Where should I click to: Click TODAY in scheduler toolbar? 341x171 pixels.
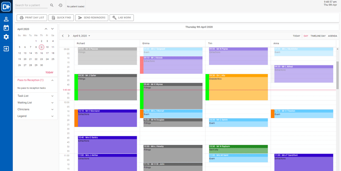296,36
